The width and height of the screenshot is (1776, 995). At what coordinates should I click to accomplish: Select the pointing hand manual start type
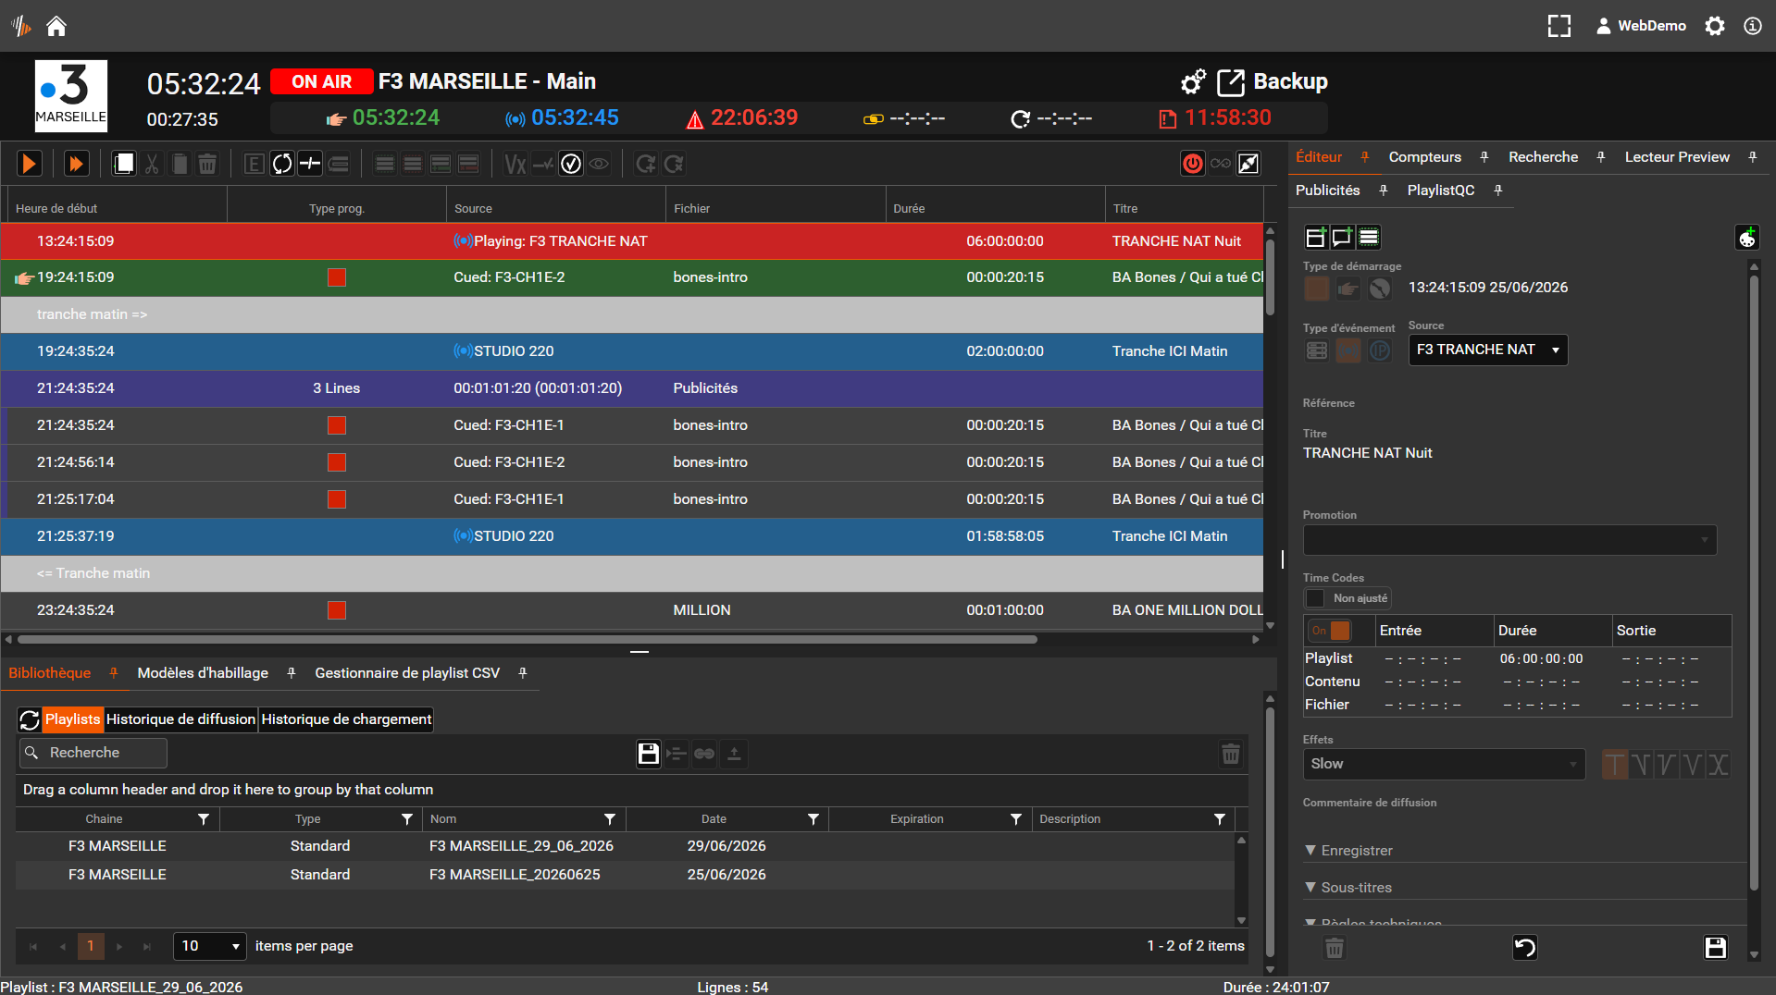1348,289
